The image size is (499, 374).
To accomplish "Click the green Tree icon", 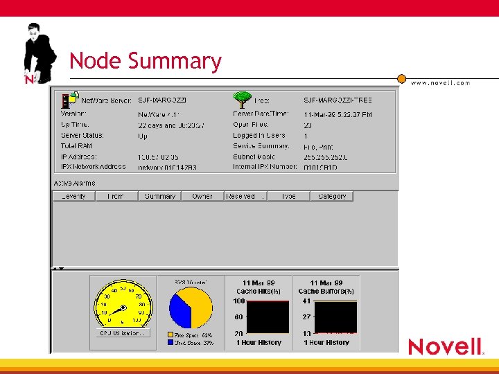I will click(x=242, y=100).
